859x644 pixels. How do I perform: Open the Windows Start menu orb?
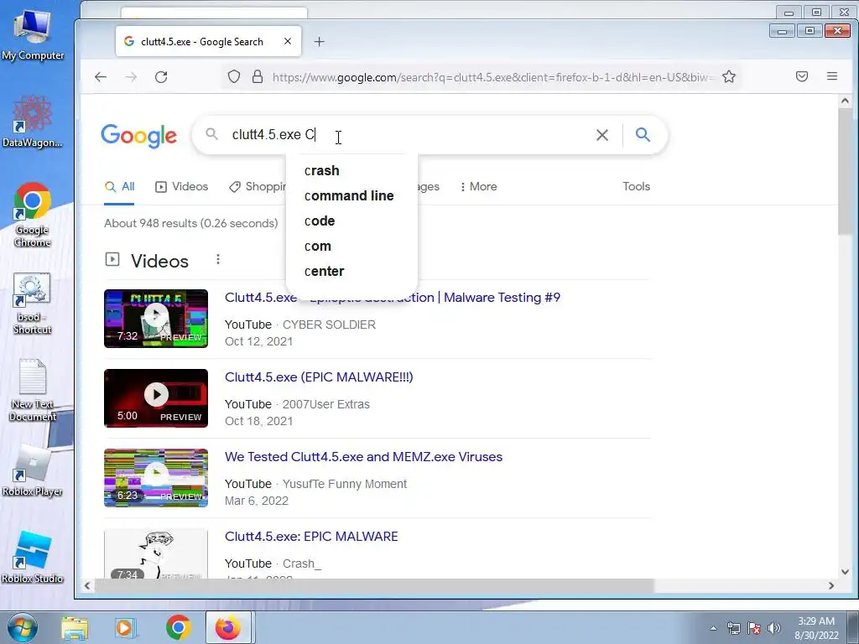pos(23,627)
